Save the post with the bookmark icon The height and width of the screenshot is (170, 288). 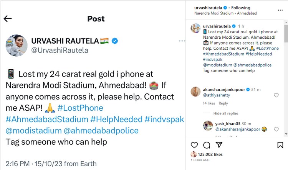[280, 145]
